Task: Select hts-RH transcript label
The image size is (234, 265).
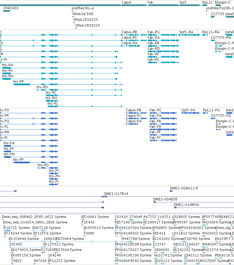Action: (x=51, y=98)
